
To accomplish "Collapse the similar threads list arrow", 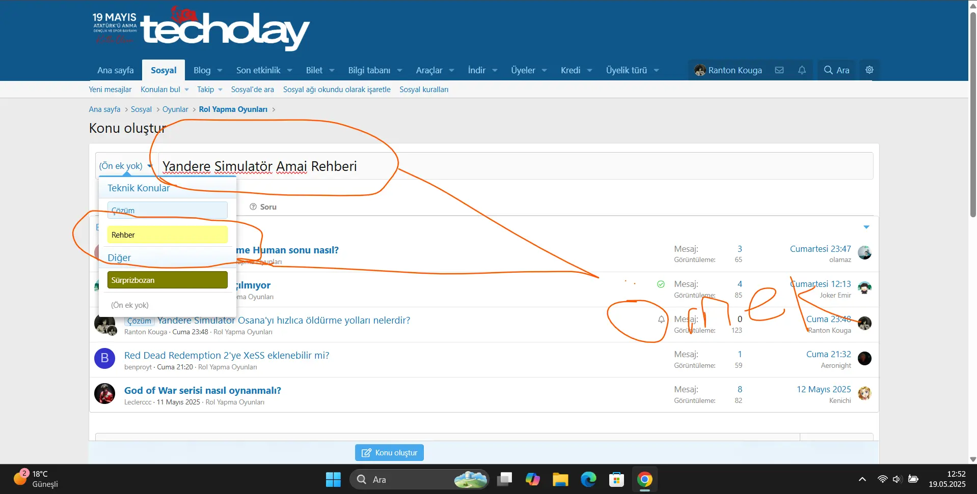I will pyautogui.click(x=866, y=227).
